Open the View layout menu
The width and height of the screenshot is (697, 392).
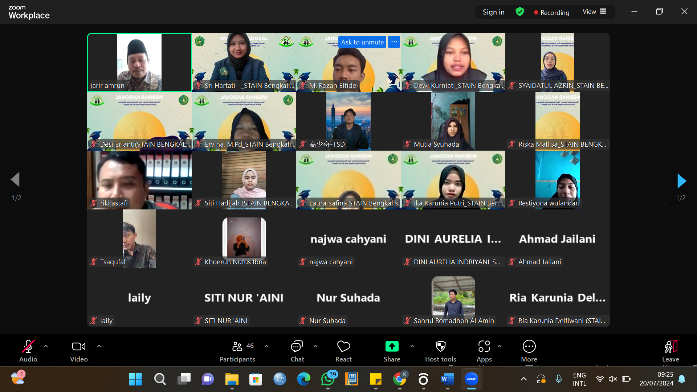coord(594,12)
